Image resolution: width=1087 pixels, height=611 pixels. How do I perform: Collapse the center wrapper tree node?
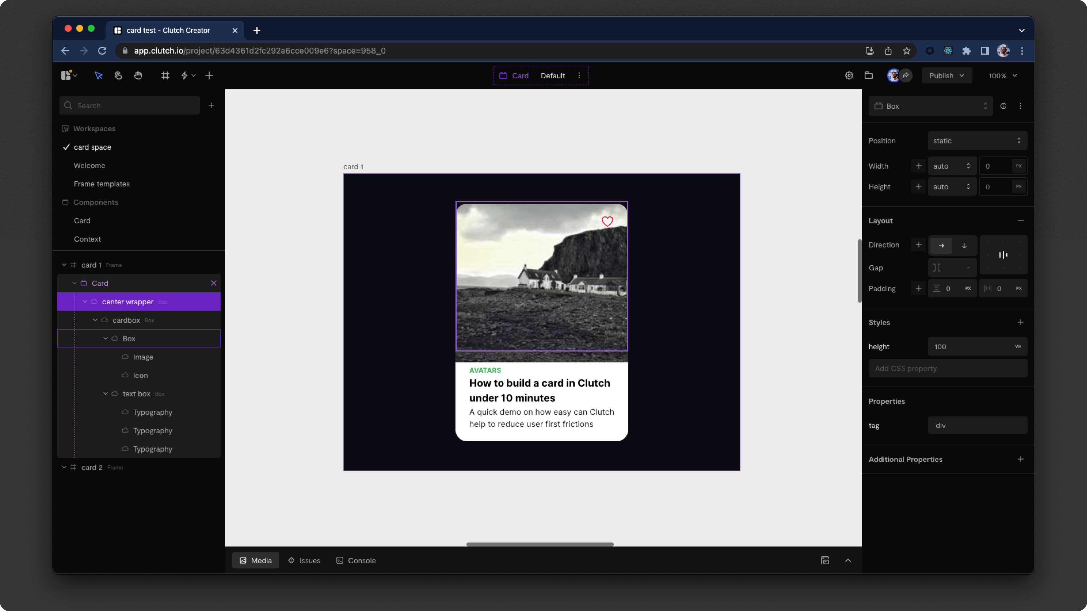pos(85,302)
